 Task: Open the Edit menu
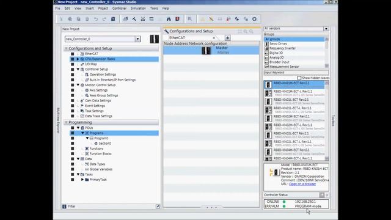pyautogui.click(x=67, y=8)
